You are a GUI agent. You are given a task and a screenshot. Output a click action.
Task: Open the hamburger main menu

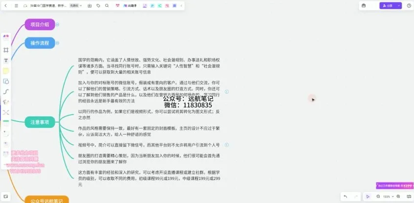click(16, 5)
